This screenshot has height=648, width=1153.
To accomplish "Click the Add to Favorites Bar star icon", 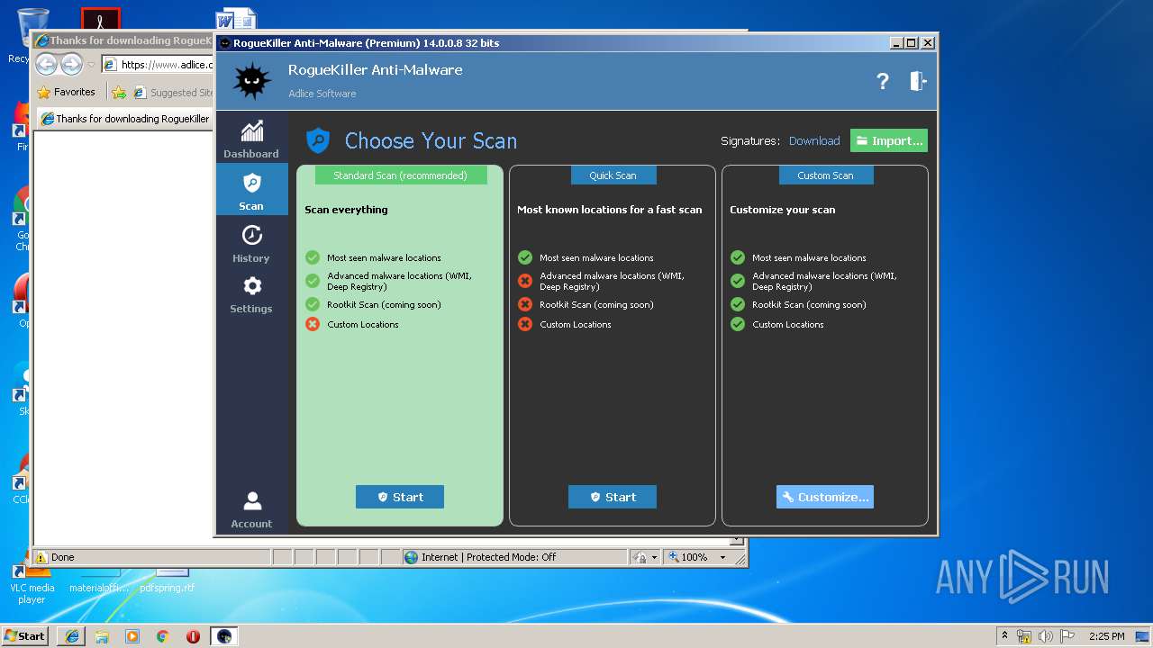I will (118, 92).
